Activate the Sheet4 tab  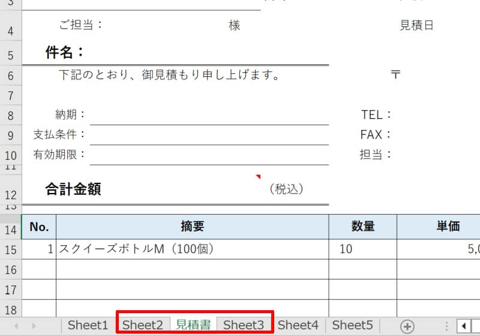[x=298, y=325]
